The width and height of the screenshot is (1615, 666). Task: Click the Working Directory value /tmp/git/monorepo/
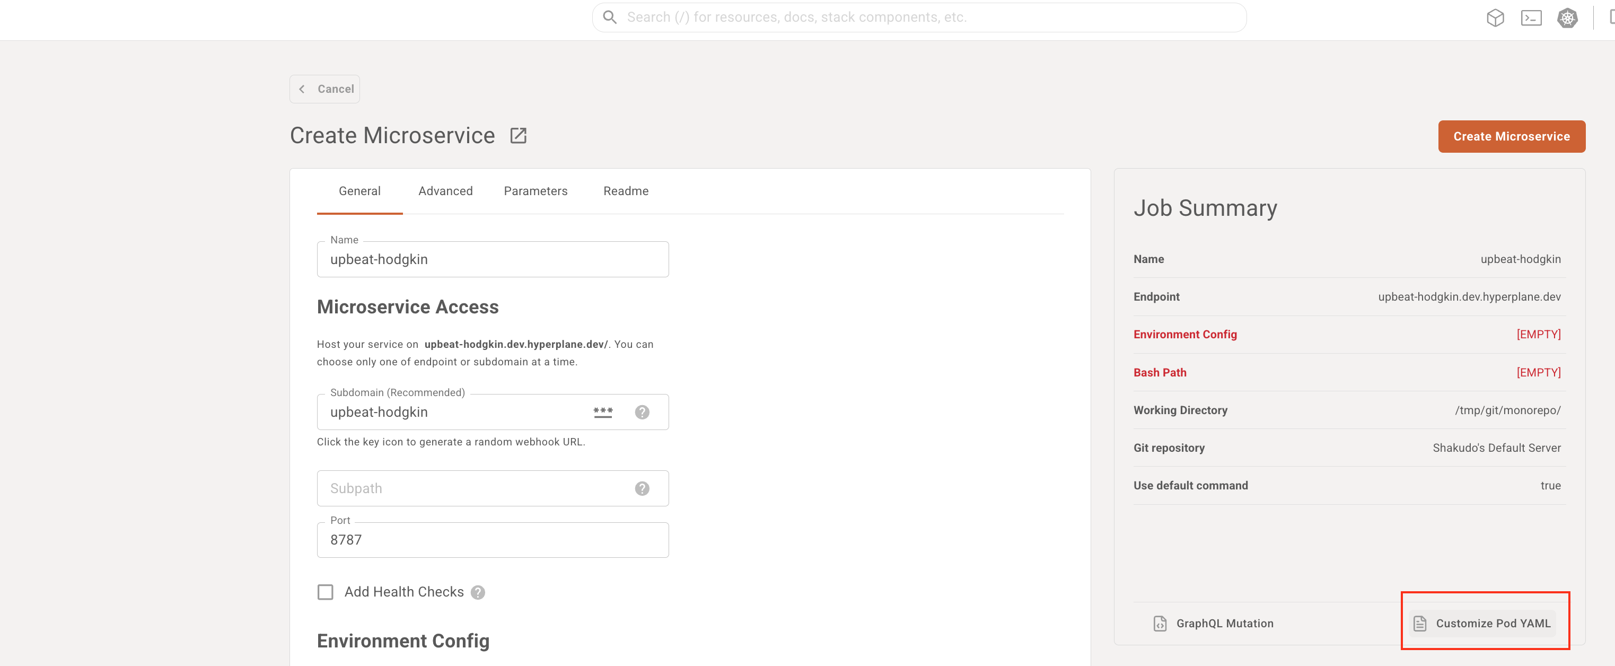click(1507, 410)
